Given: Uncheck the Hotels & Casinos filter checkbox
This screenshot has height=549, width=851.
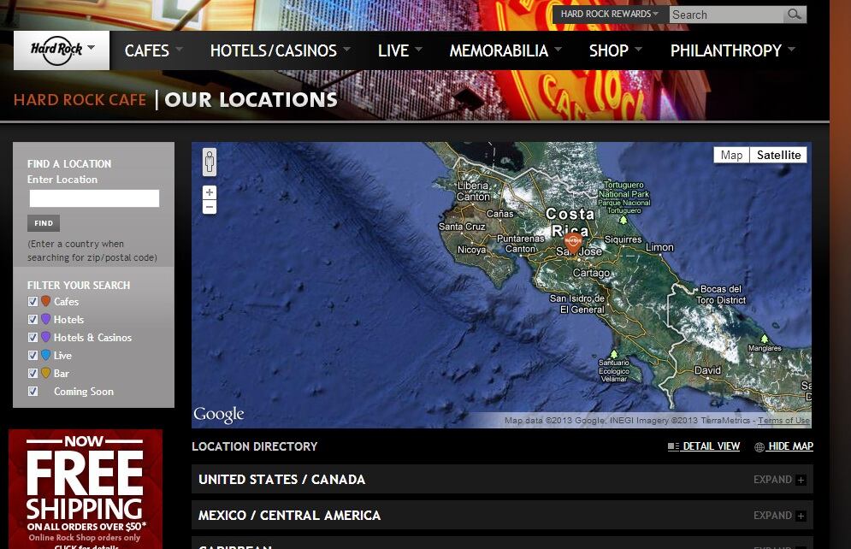Looking at the screenshot, I should (x=33, y=337).
